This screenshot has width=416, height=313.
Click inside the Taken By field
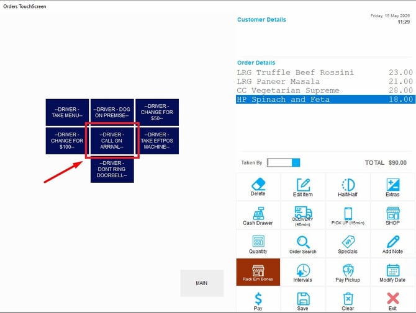click(279, 162)
